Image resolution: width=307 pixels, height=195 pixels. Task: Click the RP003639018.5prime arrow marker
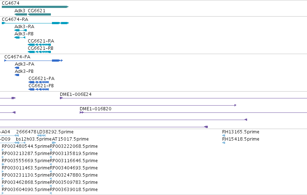click(x=51, y=193)
